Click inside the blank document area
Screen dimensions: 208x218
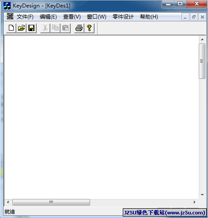tap(102, 117)
